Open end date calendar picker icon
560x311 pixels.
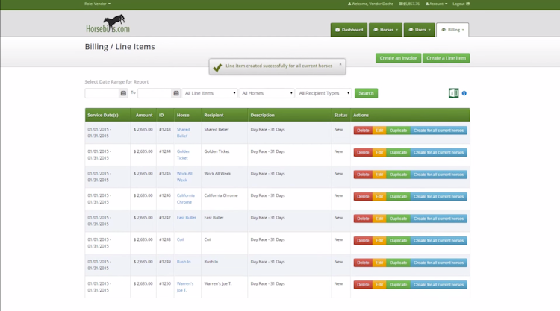coord(176,93)
